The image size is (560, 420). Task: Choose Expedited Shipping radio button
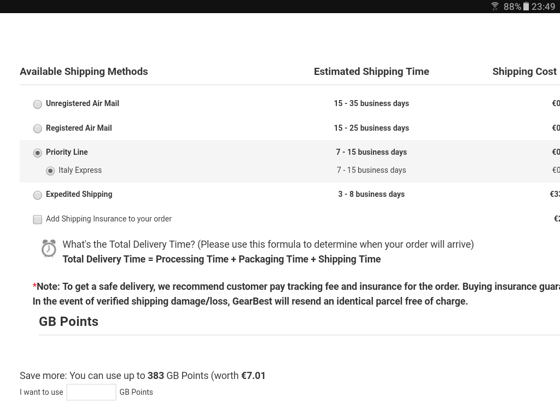point(38,195)
